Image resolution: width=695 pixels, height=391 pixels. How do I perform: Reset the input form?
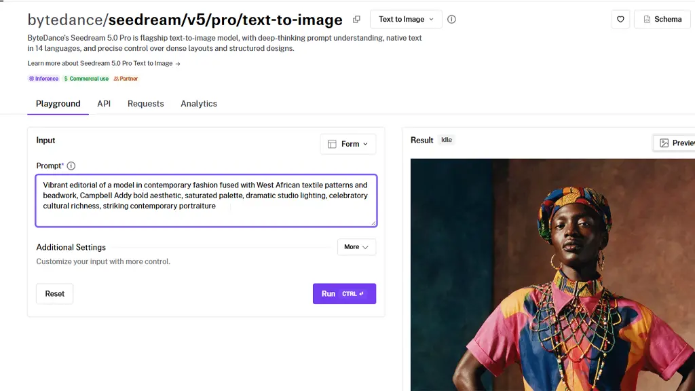pyautogui.click(x=54, y=293)
